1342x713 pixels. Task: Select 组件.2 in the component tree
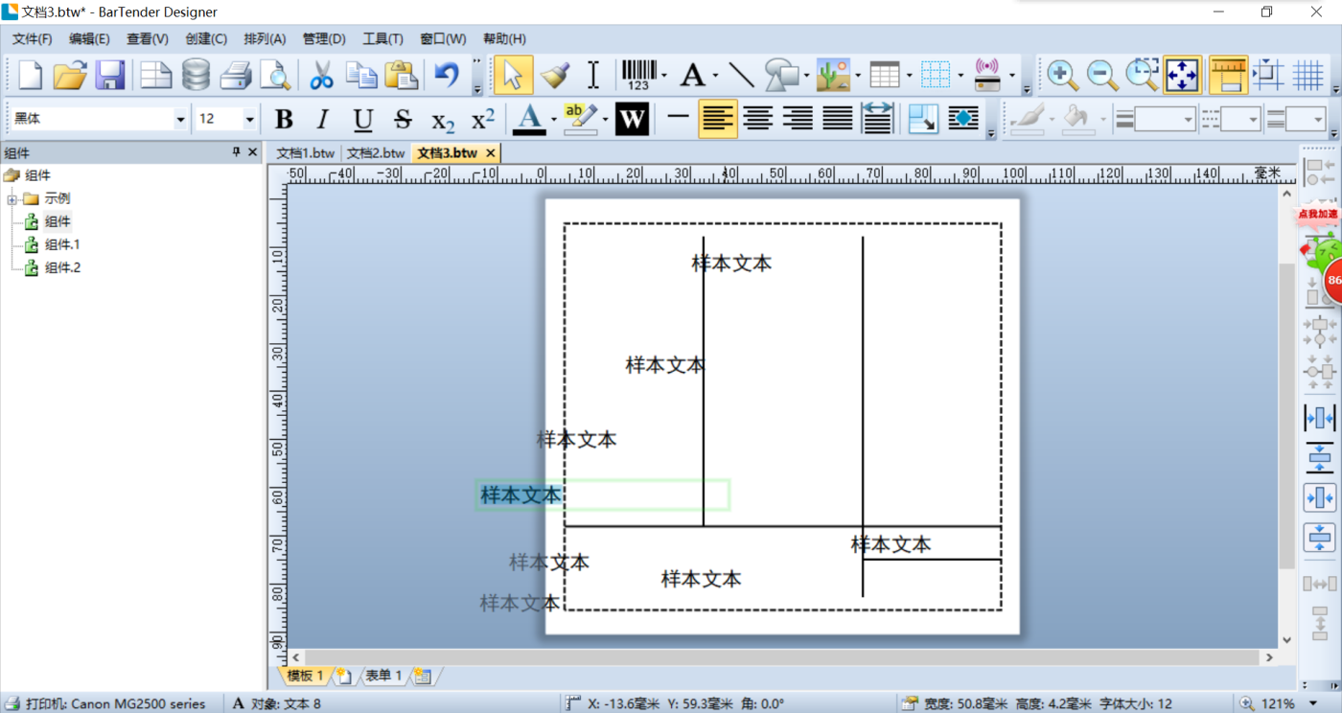tap(62, 267)
